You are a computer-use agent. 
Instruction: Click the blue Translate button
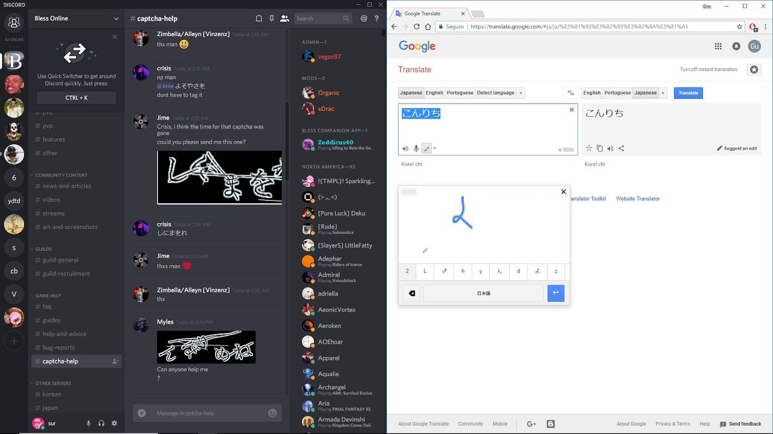coord(688,93)
